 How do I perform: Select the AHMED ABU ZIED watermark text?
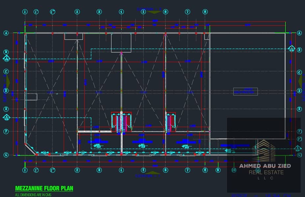[x=265, y=166]
